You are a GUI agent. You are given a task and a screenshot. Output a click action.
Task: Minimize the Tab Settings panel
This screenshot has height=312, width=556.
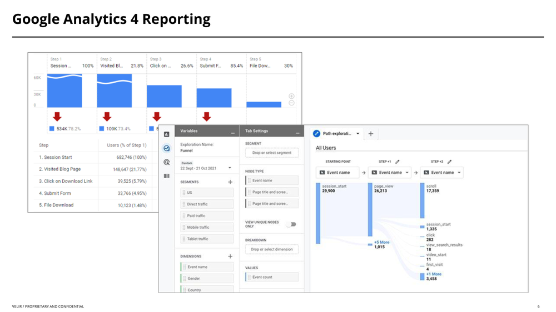point(298,133)
